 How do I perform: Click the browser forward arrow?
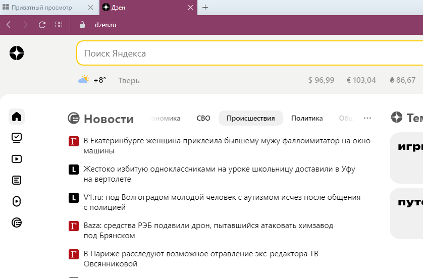[x=25, y=25]
